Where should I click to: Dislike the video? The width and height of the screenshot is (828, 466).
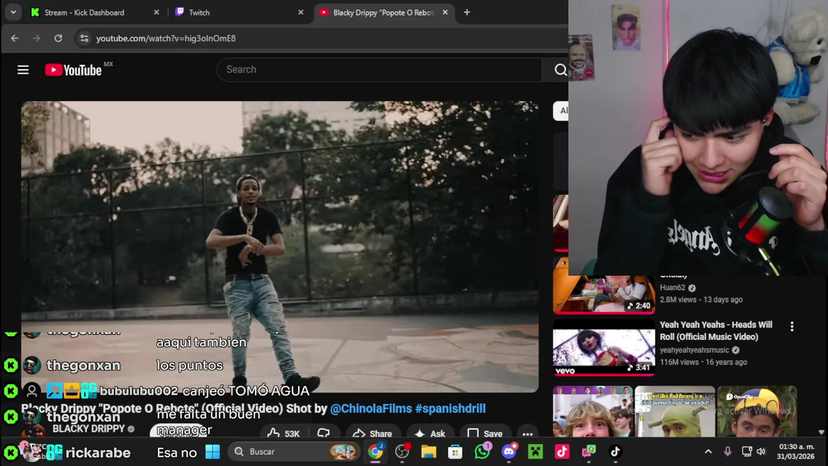pyautogui.click(x=323, y=434)
